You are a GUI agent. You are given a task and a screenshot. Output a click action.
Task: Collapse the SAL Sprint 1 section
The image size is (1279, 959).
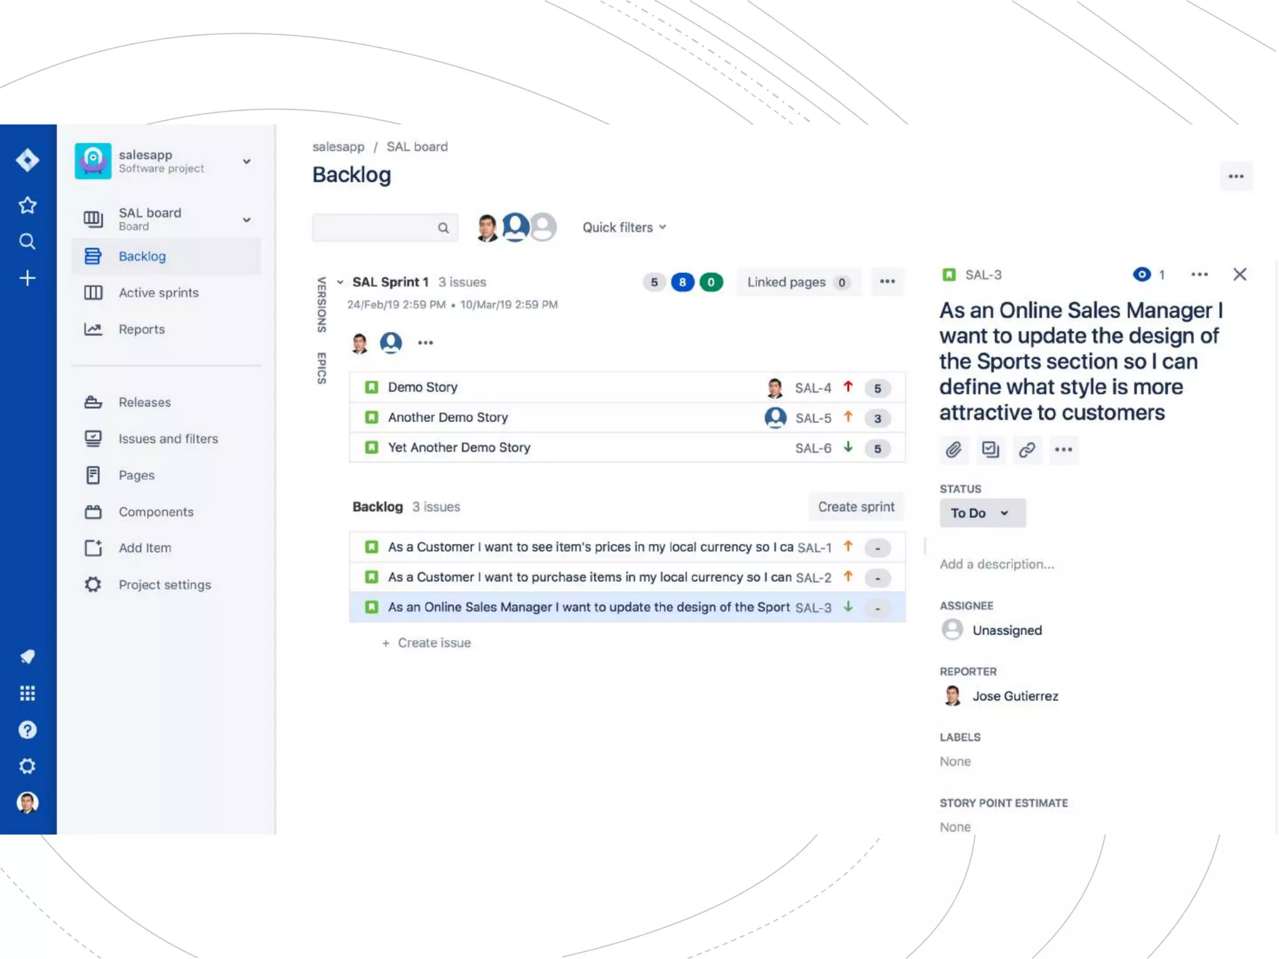tap(340, 282)
